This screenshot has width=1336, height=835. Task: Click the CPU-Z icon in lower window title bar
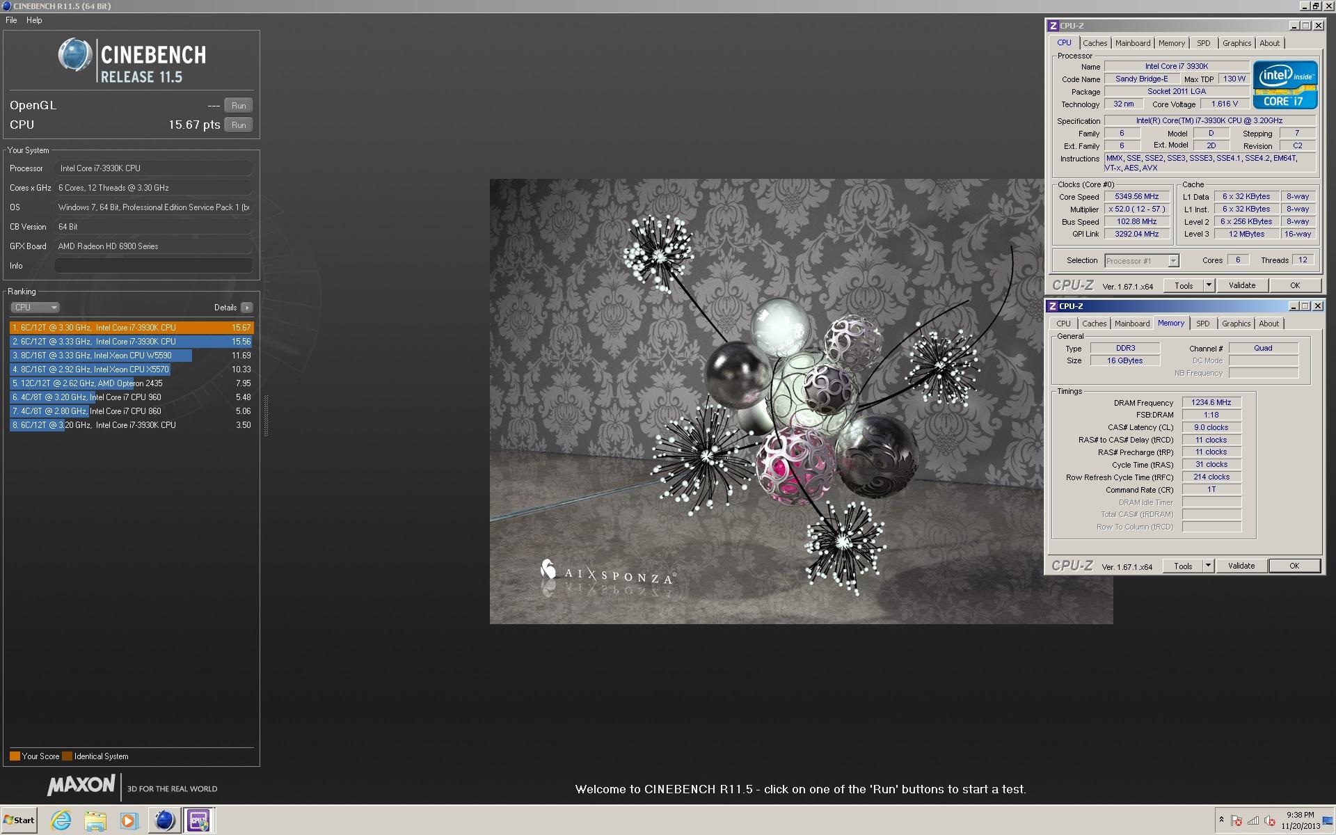1053,306
